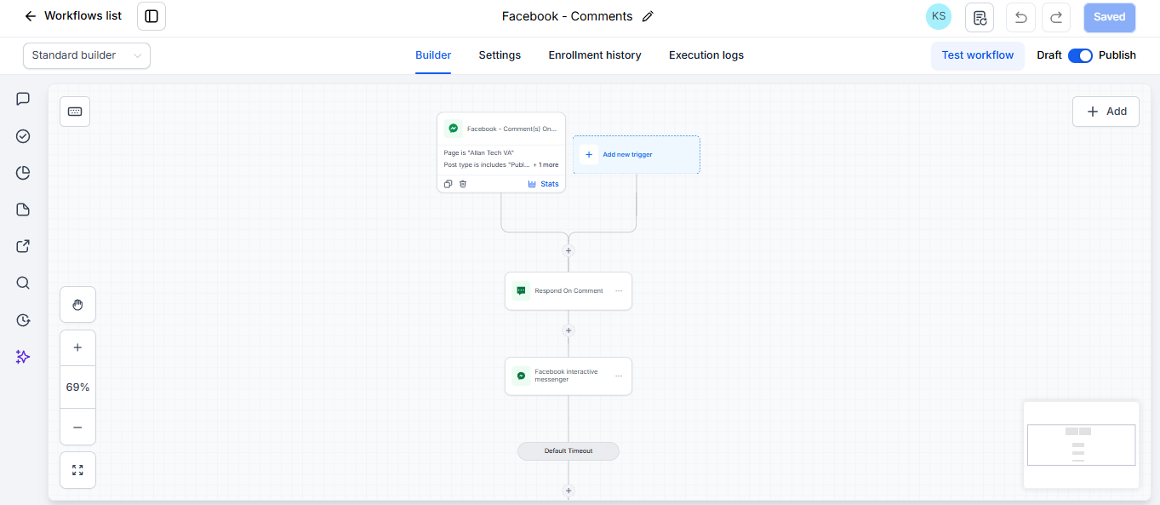The width and height of the screenshot is (1160, 505).
Task: Click the 69% zoom level value
Action: (x=77, y=387)
